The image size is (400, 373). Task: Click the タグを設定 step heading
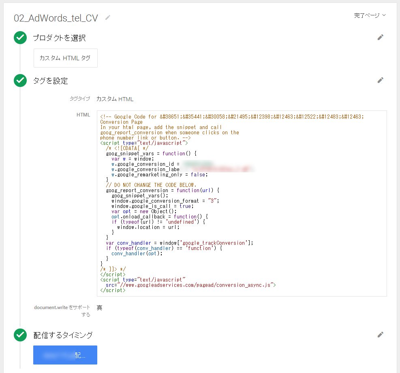pyautogui.click(x=51, y=81)
